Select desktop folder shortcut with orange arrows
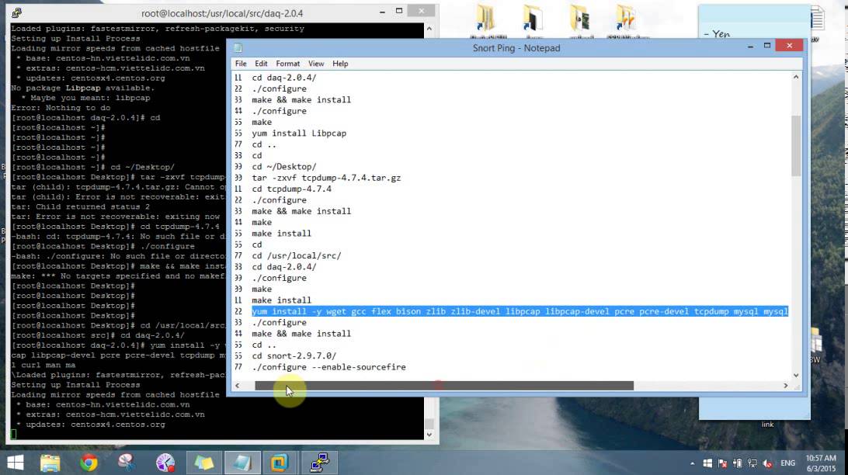Screen dimensions: 848x475 (626, 20)
